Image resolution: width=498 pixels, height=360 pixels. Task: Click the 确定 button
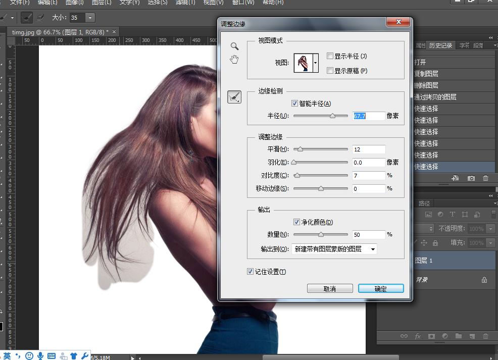click(x=381, y=288)
